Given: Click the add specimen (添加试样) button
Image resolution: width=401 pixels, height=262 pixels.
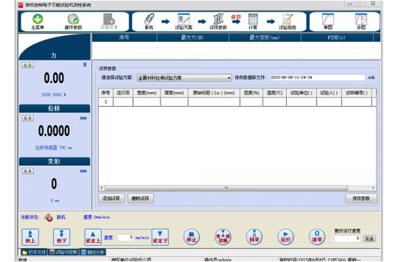Looking at the screenshot, I should [111, 198].
